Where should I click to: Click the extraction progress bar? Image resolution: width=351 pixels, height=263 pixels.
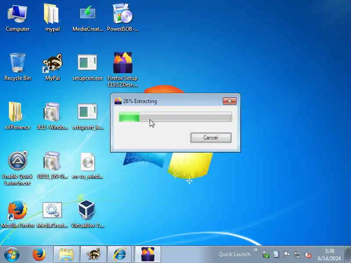175,117
